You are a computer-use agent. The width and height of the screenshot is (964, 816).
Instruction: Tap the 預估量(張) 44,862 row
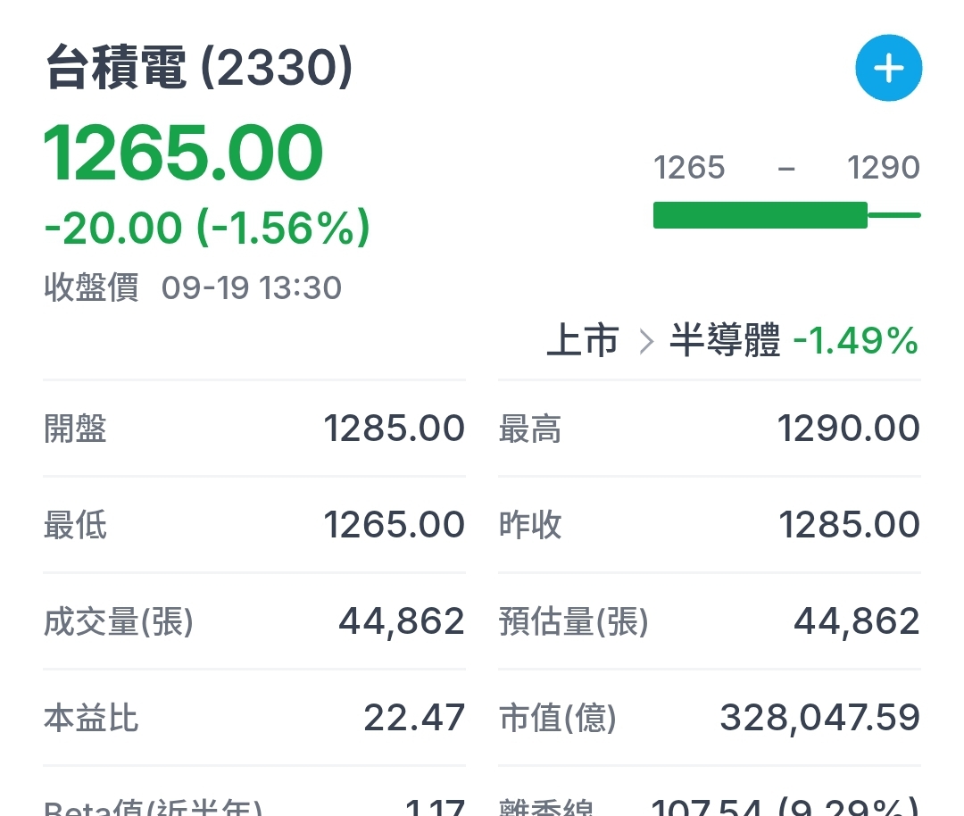709,621
